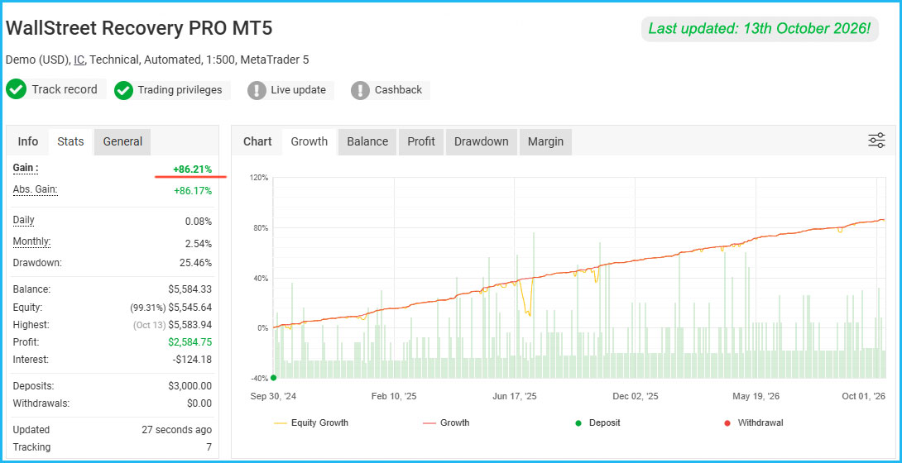Click the Cashback exclamation icon

click(360, 90)
